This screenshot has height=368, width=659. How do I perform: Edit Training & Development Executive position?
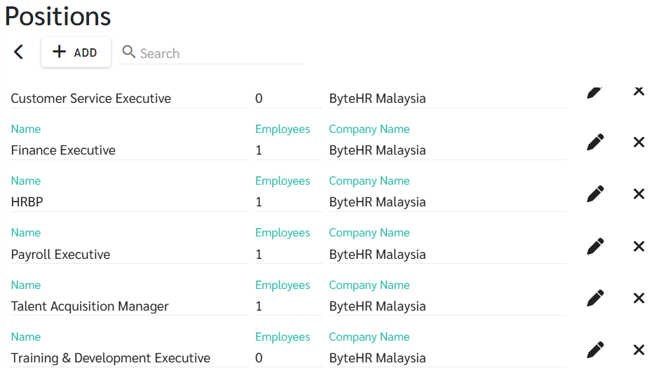595,350
